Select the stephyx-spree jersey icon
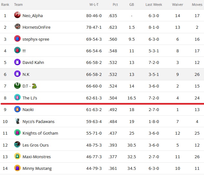Screen dimensions: 204x175 coord(17,38)
